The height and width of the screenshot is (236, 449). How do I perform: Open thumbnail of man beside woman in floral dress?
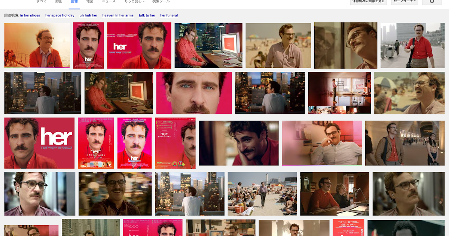405,143
